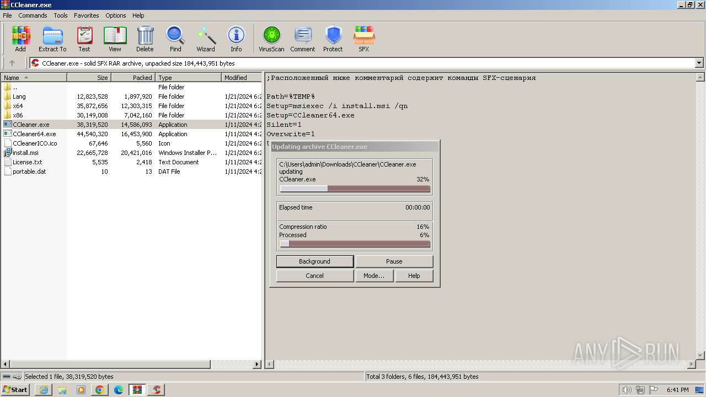Viewport: 706px width, 397px height.
Task: Open the Windows Start button
Action: (15, 390)
